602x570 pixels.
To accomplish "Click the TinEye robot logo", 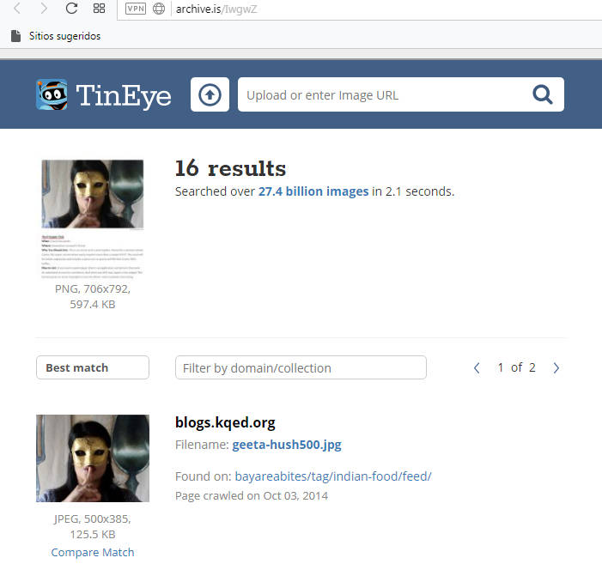I will pyautogui.click(x=52, y=94).
